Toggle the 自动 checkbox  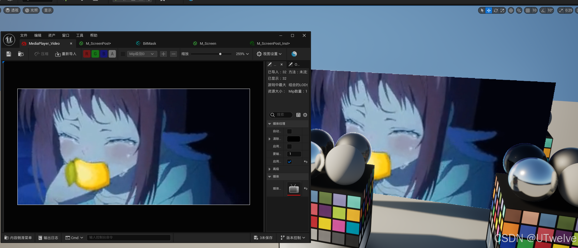pyautogui.click(x=289, y=131)
